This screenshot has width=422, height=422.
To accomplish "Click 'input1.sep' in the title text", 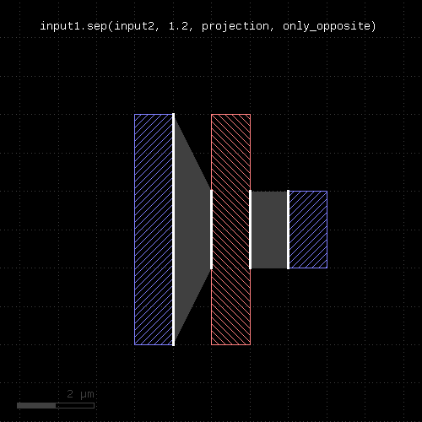I will point(73,26).
